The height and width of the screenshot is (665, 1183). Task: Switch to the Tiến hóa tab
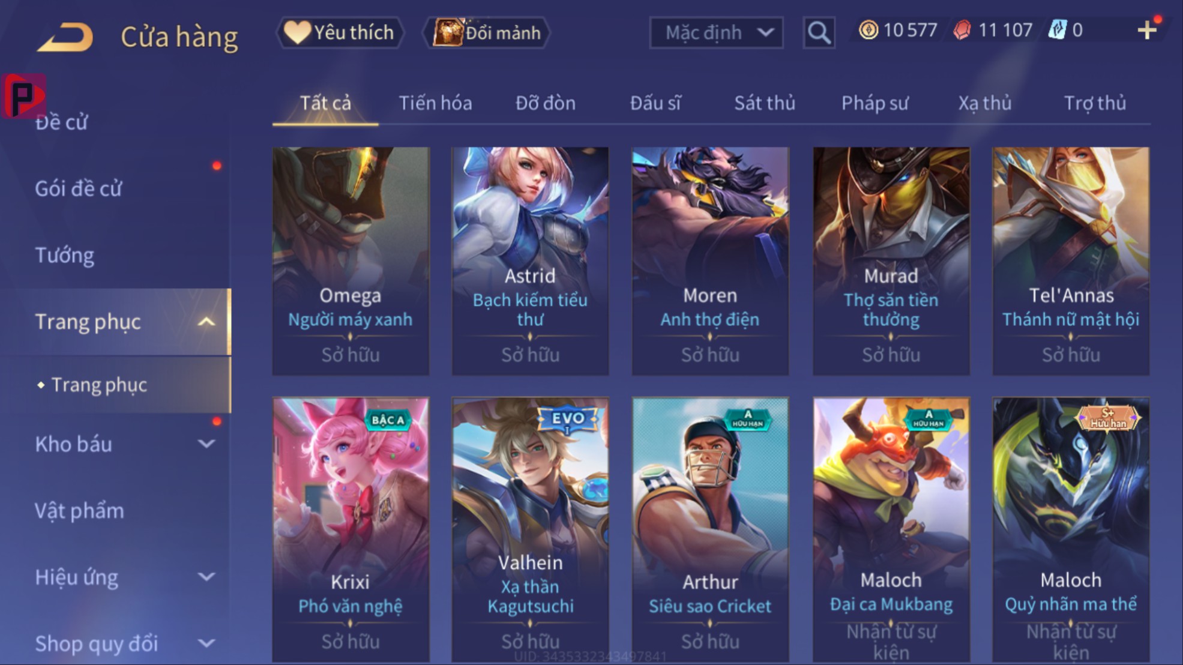[435, 103]
